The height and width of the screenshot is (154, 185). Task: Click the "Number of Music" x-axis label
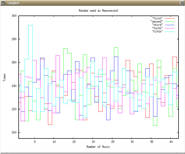[98, 147]
